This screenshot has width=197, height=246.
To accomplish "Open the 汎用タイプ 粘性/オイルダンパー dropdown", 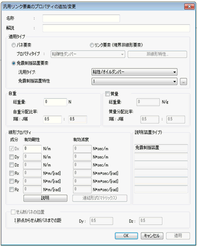I will [x=134, y=72].
